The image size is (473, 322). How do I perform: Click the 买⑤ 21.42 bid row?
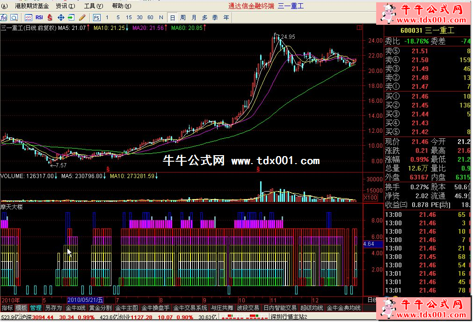tap(428, 132)
